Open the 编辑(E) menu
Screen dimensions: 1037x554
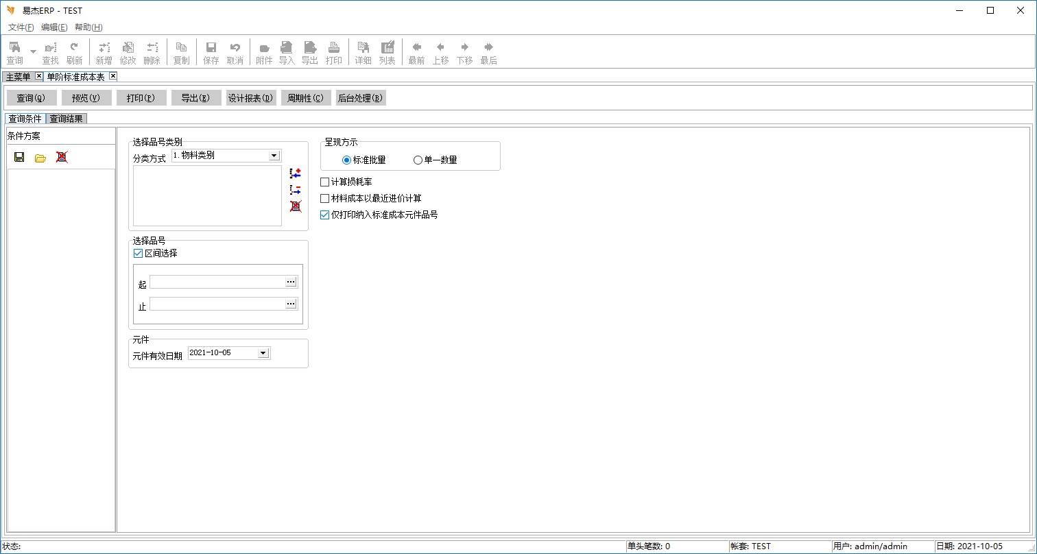(x=54, y=27)
